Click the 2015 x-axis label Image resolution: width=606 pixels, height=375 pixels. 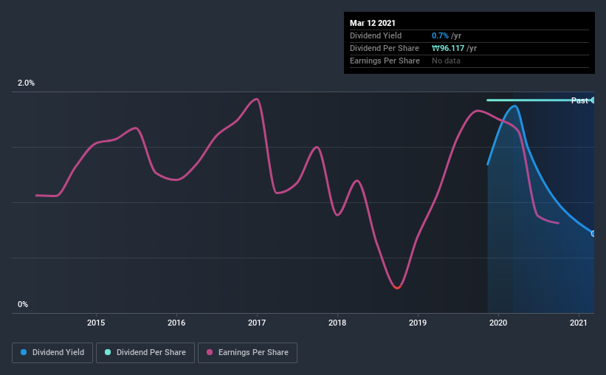coord(96,323)
